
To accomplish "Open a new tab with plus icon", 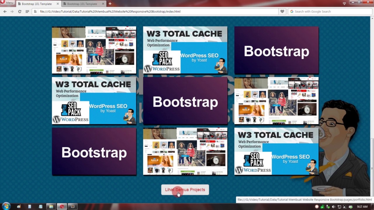I will 110,4.
